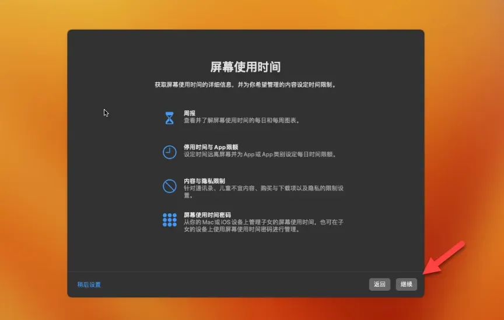The width and height of the screenshot is (504, 320).
Task: Select the 内容与隐私限制 heading
Action: pyautogui.click(x=204, y=181)
